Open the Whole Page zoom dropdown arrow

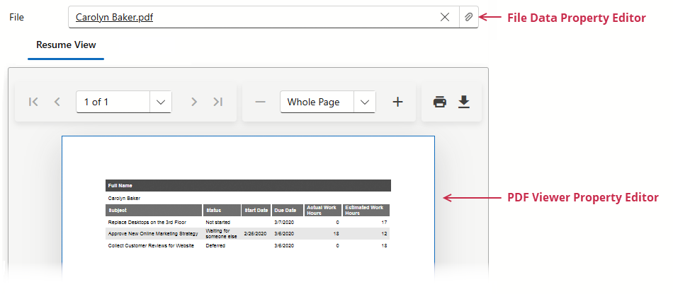tap(364, 102)
